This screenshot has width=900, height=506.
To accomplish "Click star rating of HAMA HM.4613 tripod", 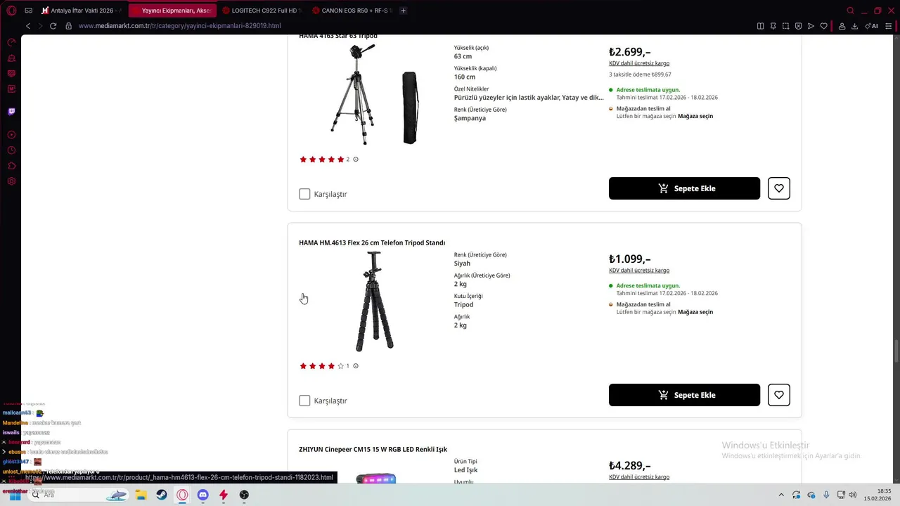I will pyautogui.click(x=322, y=366).
